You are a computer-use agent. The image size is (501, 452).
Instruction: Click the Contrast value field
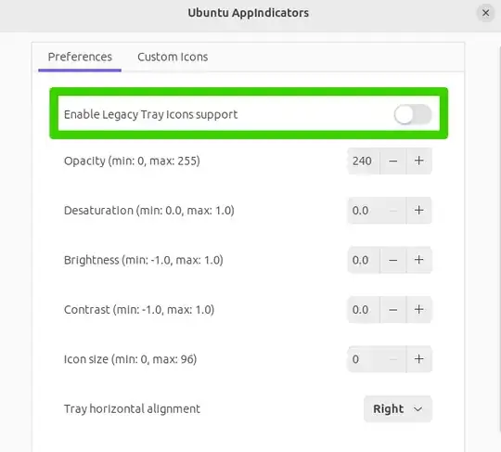364,309
